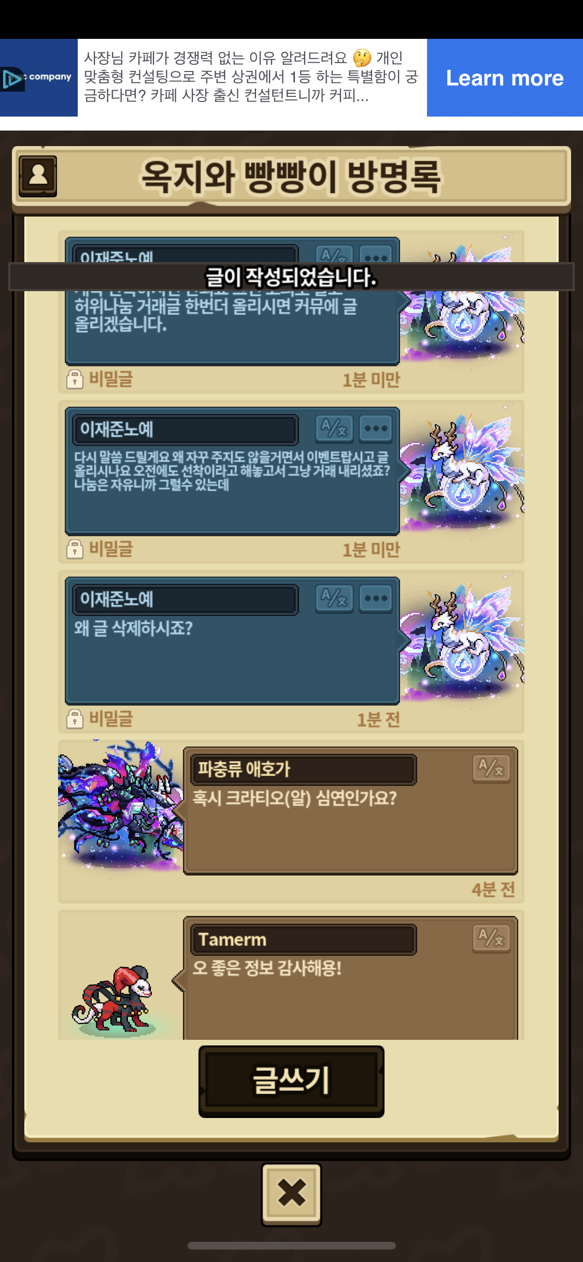The image size is (583, 1262).
Task: Open three-dot menu on top partially hidden message
Action: (376, 254)
